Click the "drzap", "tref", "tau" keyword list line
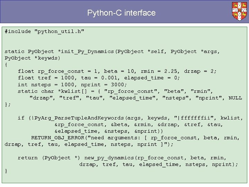 pos(136,98)
